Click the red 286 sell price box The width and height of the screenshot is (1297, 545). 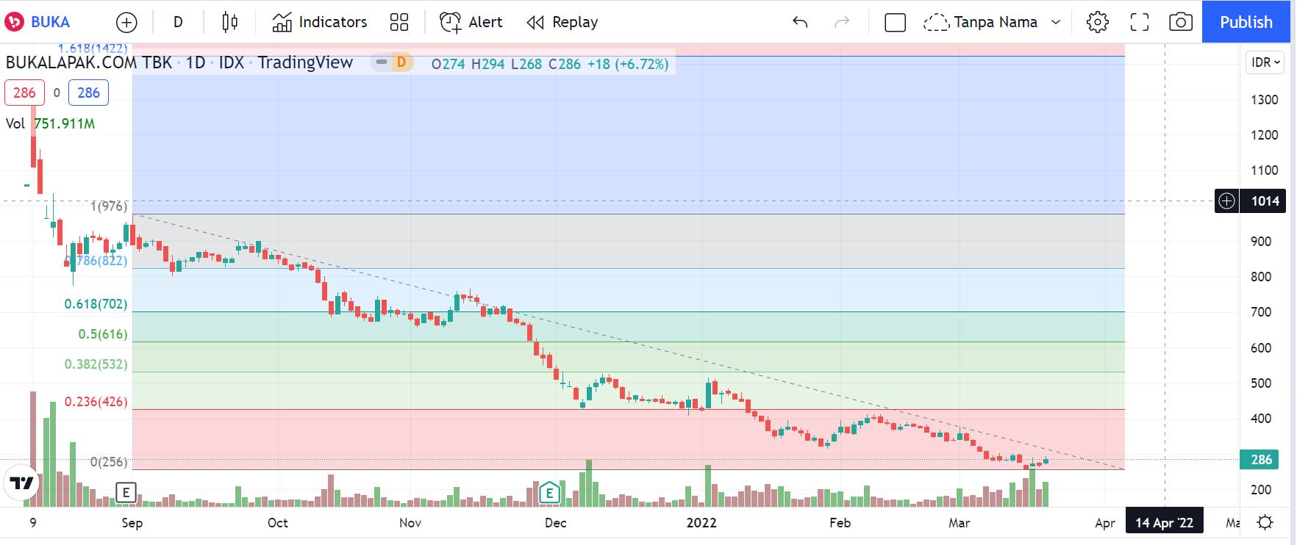pos(24,93)
